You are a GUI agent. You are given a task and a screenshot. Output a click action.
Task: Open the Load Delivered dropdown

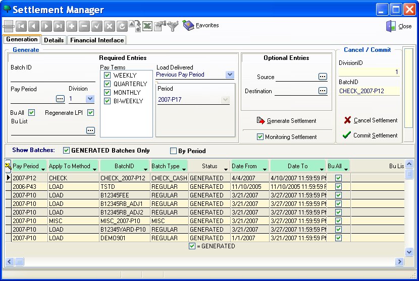click(230, 75)
